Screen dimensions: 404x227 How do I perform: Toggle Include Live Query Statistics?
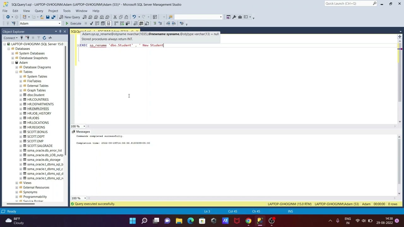(x=122, y=23)
